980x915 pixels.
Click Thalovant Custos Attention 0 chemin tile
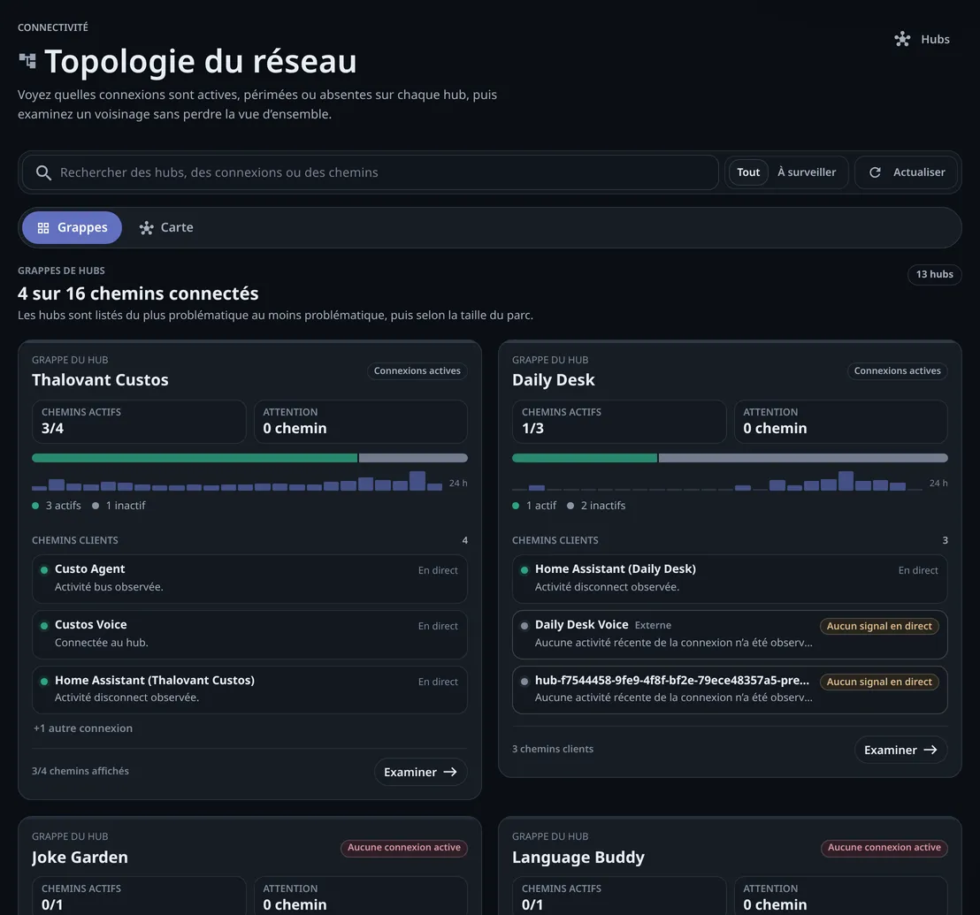tap(361, 422)
